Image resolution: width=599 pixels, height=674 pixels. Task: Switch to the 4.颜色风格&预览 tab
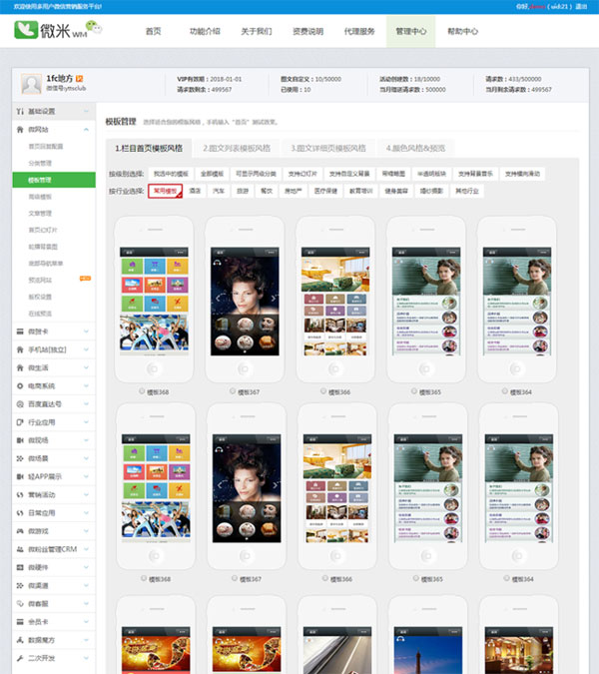[415, 149]
